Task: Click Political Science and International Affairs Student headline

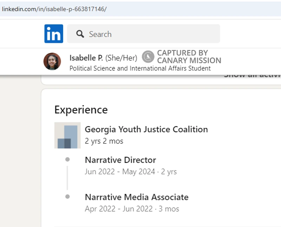Action: pos(140,68)
